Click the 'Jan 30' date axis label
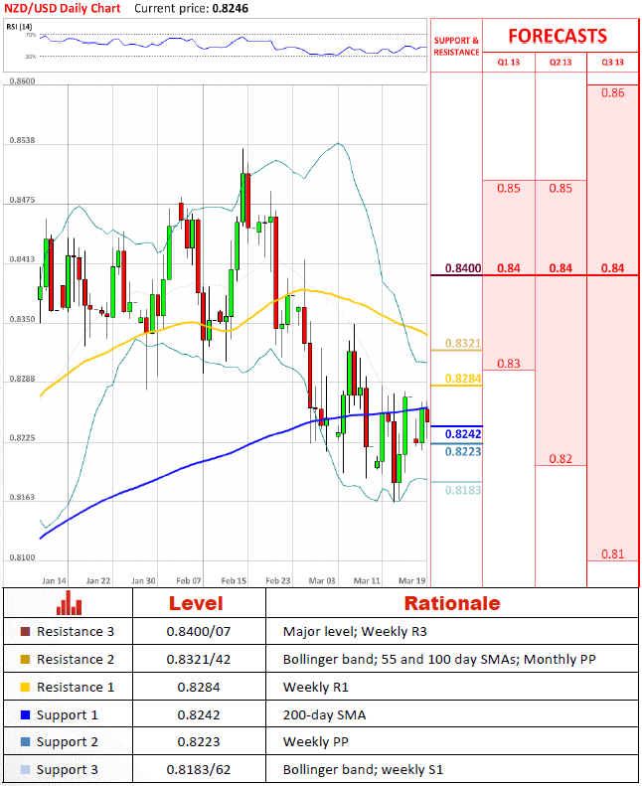Image resolution: width=642 pixels, height=786 pixels. pos(143,580)
